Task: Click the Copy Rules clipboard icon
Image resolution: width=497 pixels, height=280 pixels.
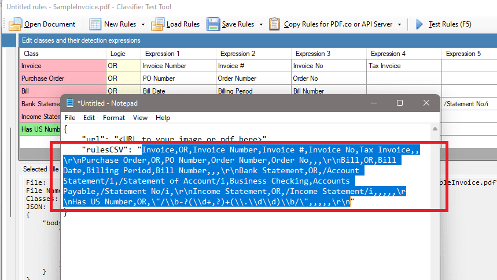Action: pyautogui.click(x=275, y=24)
